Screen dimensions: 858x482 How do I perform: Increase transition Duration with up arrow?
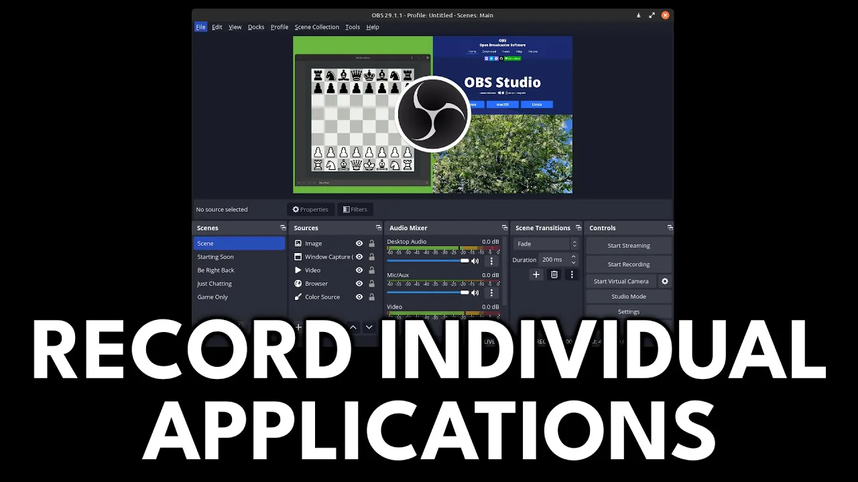pyautogui.click(x=573, y=257)
